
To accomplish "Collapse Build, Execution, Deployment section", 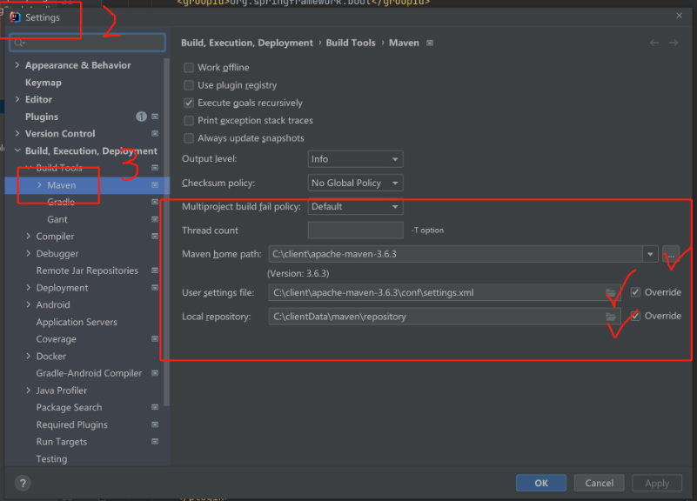I will tap(17, 151).
